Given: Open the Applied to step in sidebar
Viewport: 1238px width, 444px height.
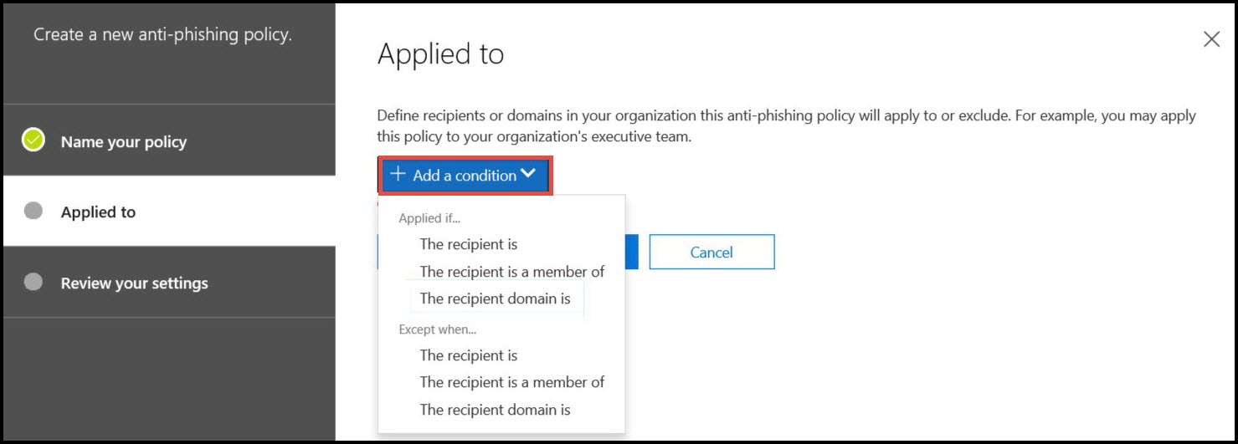Looking at the screenshot, I should [98, 212].
